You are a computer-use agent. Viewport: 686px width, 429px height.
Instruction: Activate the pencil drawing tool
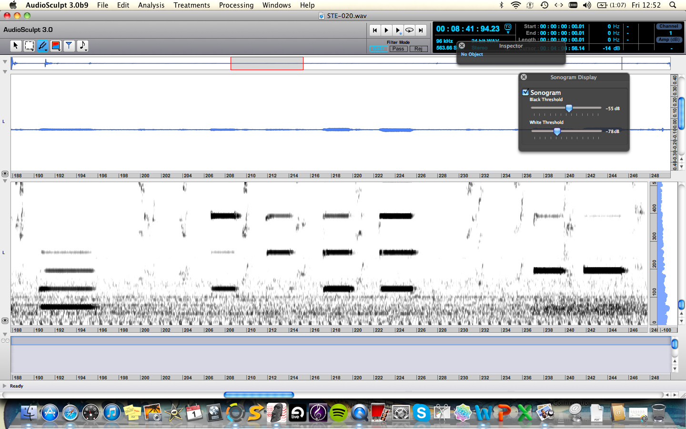(x=42, y=46)
